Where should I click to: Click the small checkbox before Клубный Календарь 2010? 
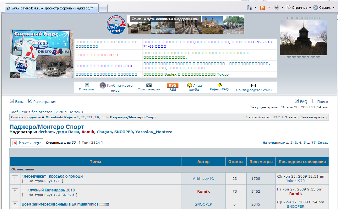point(24,189)
